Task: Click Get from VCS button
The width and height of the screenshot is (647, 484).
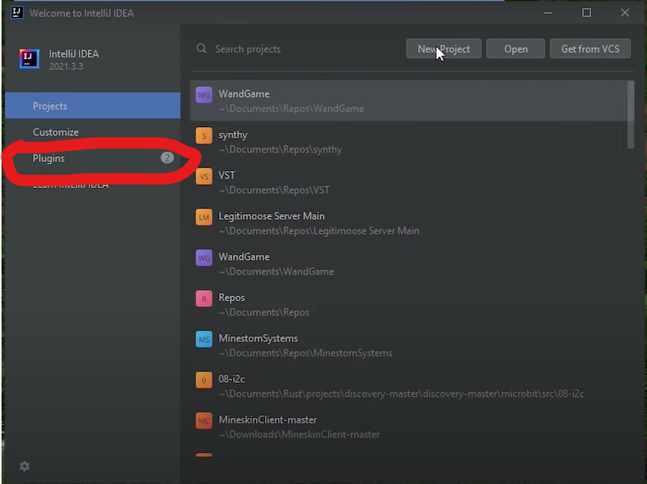Action: click(x=590, y=49)
